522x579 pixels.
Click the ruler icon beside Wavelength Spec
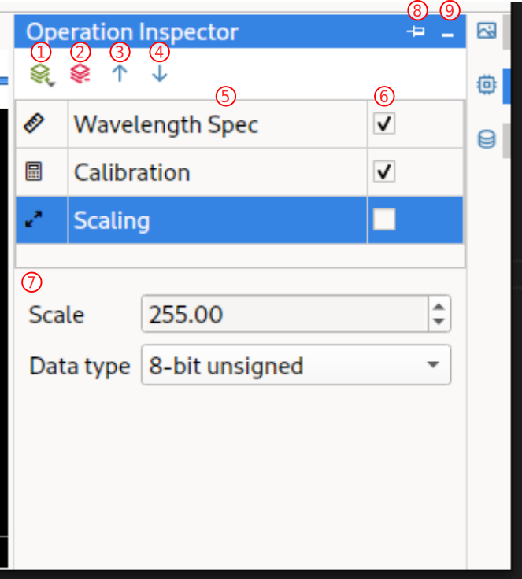point(34,124)
